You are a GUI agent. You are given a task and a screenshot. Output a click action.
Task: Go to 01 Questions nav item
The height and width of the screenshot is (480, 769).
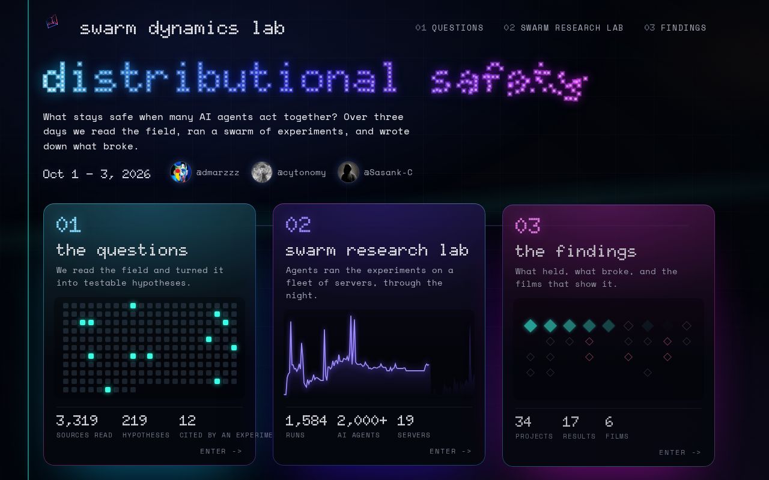click(x=449, y=28)
